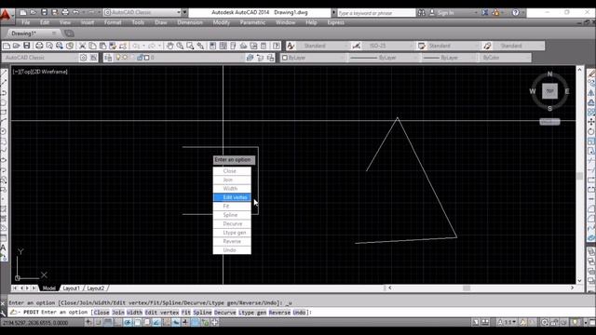Click the horizontal scrollbar thumb
This screenshot has height=335, width=596.
[x=467, y=288]
